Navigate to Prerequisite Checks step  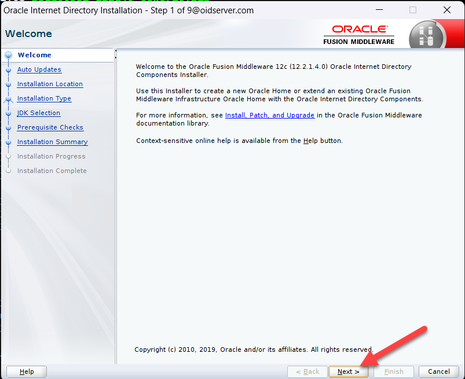coord(50,127)
